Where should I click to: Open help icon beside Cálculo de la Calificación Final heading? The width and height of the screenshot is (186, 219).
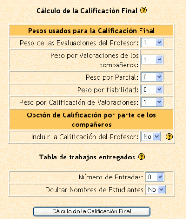(144, 11)
